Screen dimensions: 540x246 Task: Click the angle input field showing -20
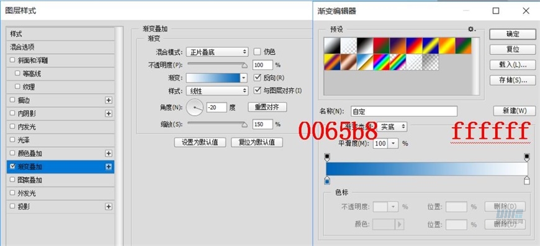tap(217, 107)
